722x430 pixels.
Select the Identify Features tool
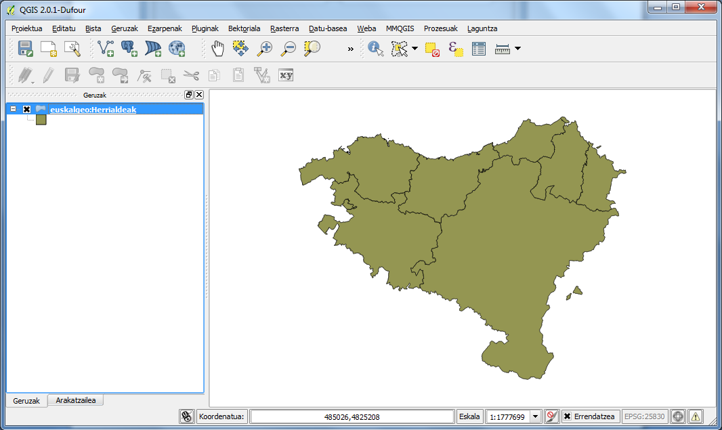tap(375, 48)
